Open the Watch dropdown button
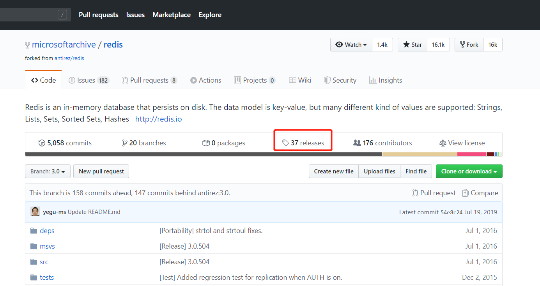 pyautogui.click(x=351, y=45)
